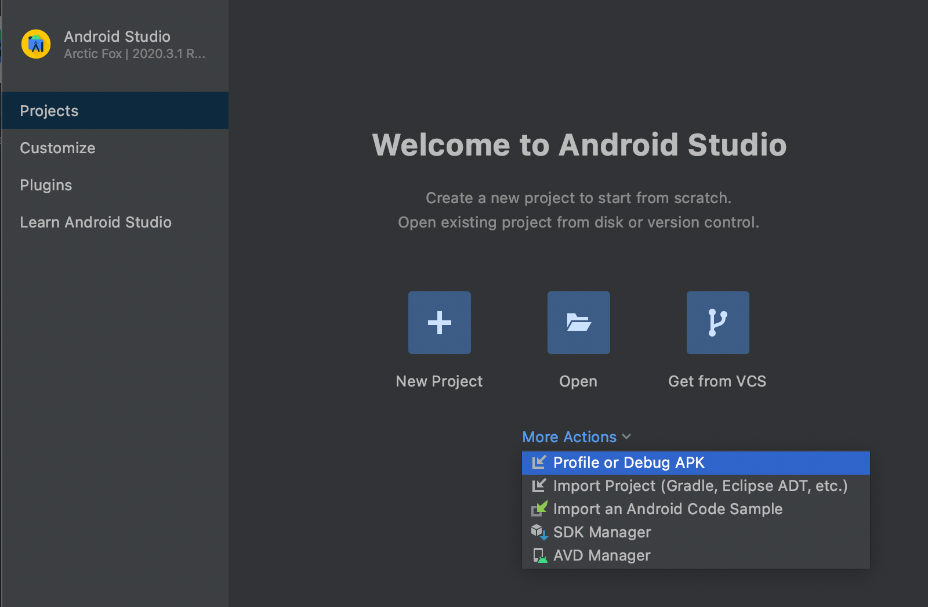Viewport: 928px width, 607px height.
Task: Click the Get from VCS label
Action: point(717,381)
